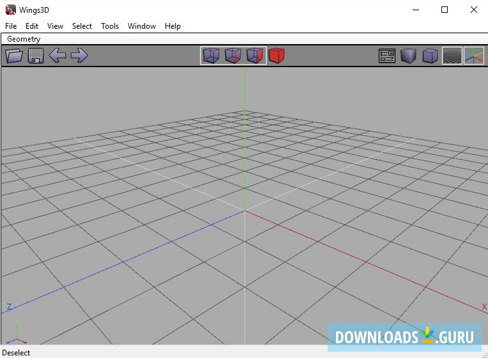
Task: Open the Help menu
Action: (x=172, y=26)
